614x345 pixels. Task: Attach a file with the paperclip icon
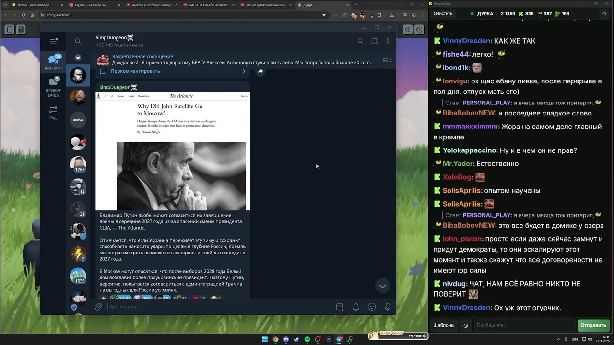pyautogui.click(x=98, y=307)
